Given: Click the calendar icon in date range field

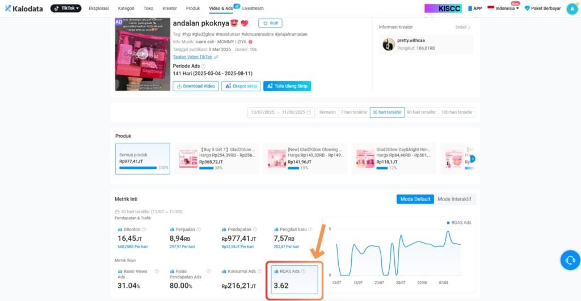Looking at the screenshot, I should 309,112.
